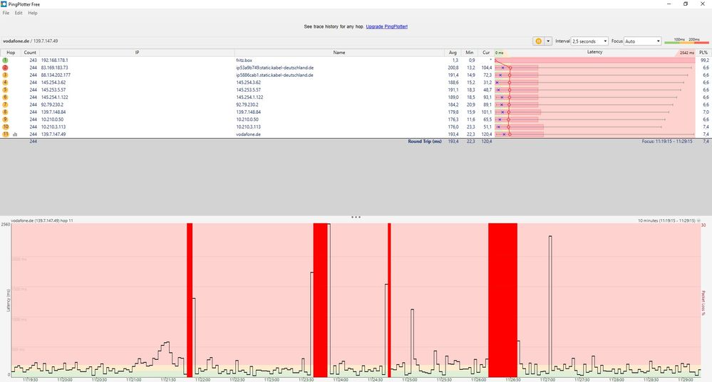
Task: Open the dropdown arrow beside the pause button
Action: (x=548, y=41)
